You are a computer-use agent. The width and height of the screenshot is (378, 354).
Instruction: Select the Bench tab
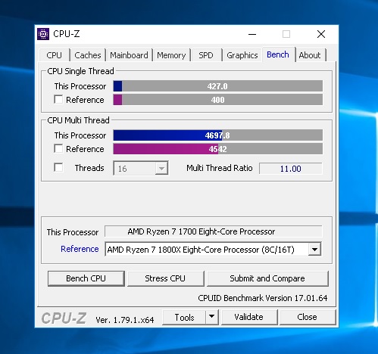click(278, 54)
